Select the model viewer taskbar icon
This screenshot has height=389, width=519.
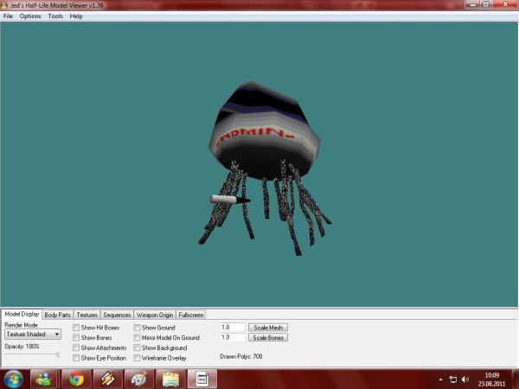(x=201, y=379)
